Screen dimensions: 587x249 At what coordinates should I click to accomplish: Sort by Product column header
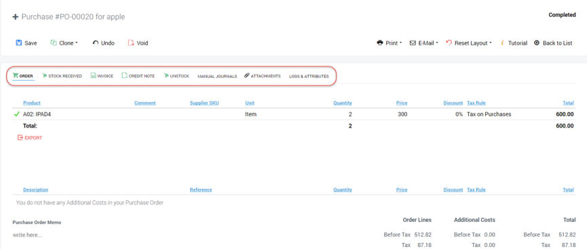point(32,103)
